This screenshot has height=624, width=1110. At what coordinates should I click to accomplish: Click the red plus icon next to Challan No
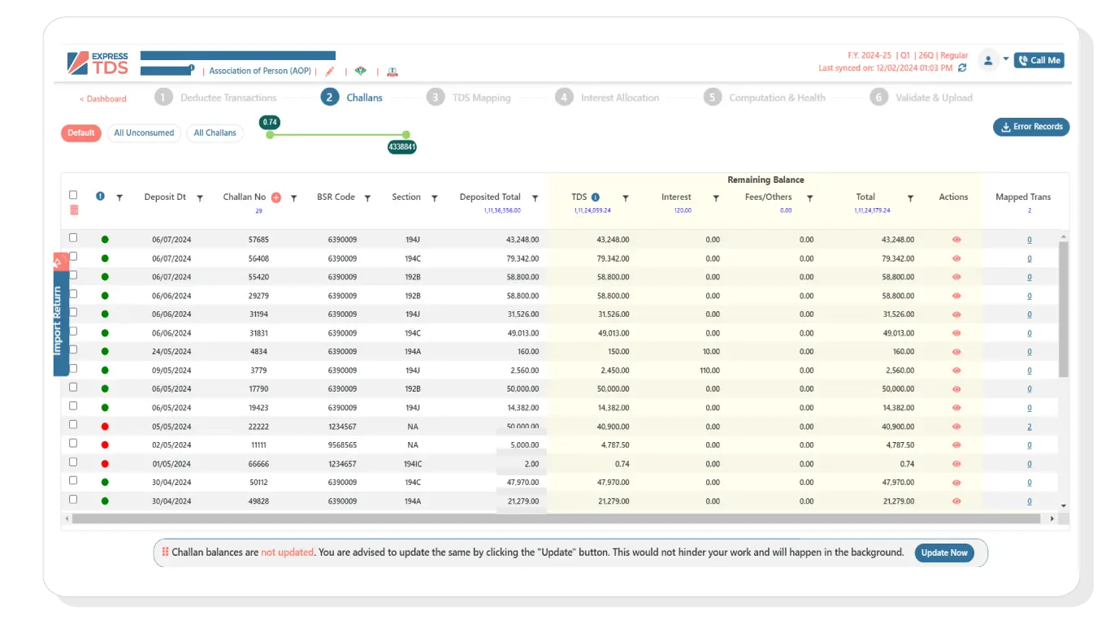276,197
